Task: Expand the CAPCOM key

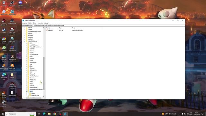Action: tap(26, 49)
